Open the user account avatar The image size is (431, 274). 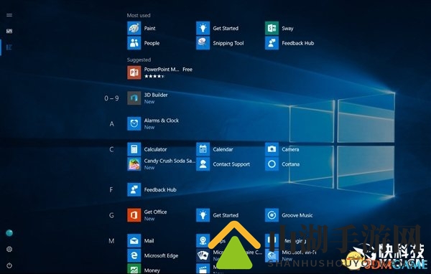[x=9, y=233]
